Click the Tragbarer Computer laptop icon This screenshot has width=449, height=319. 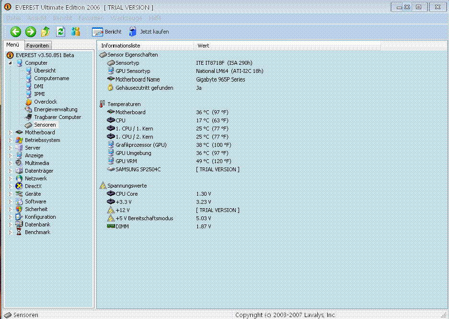28,117
